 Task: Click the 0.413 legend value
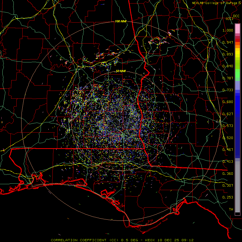pos(228,162)
